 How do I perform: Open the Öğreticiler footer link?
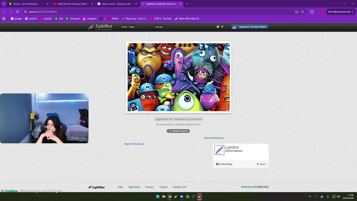pos(134,187)
